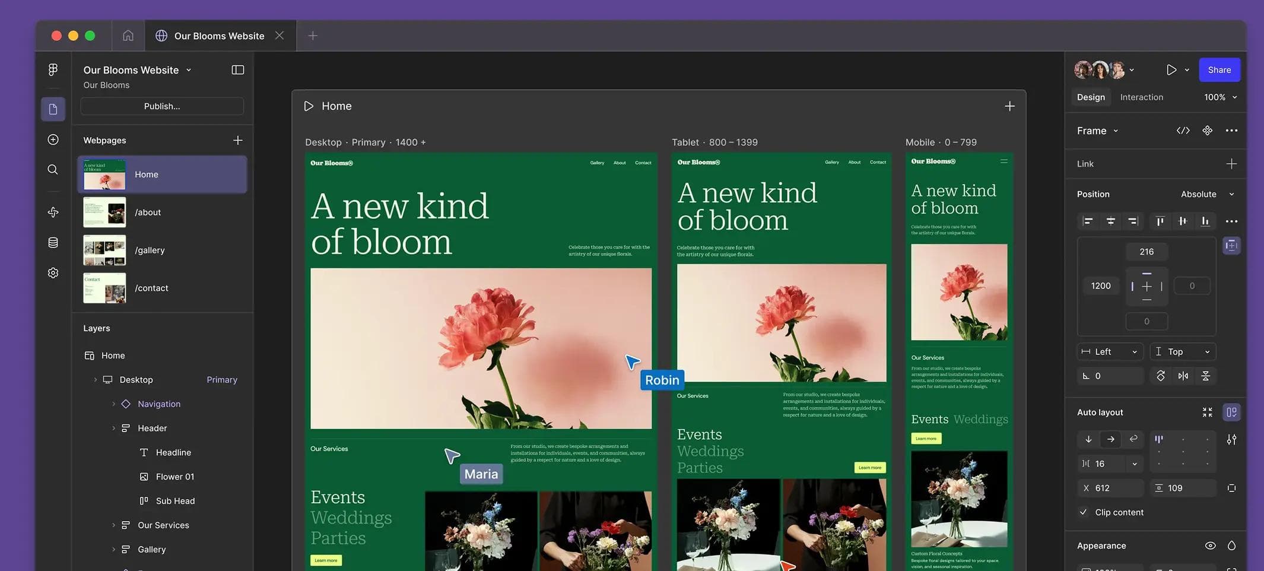Open the file name dropdown chevron
This screenshot has width=1264, height=571.
pos(189,70)
